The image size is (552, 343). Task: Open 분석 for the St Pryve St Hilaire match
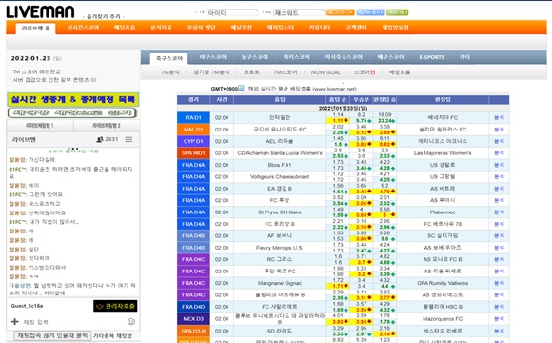point(499,212)
